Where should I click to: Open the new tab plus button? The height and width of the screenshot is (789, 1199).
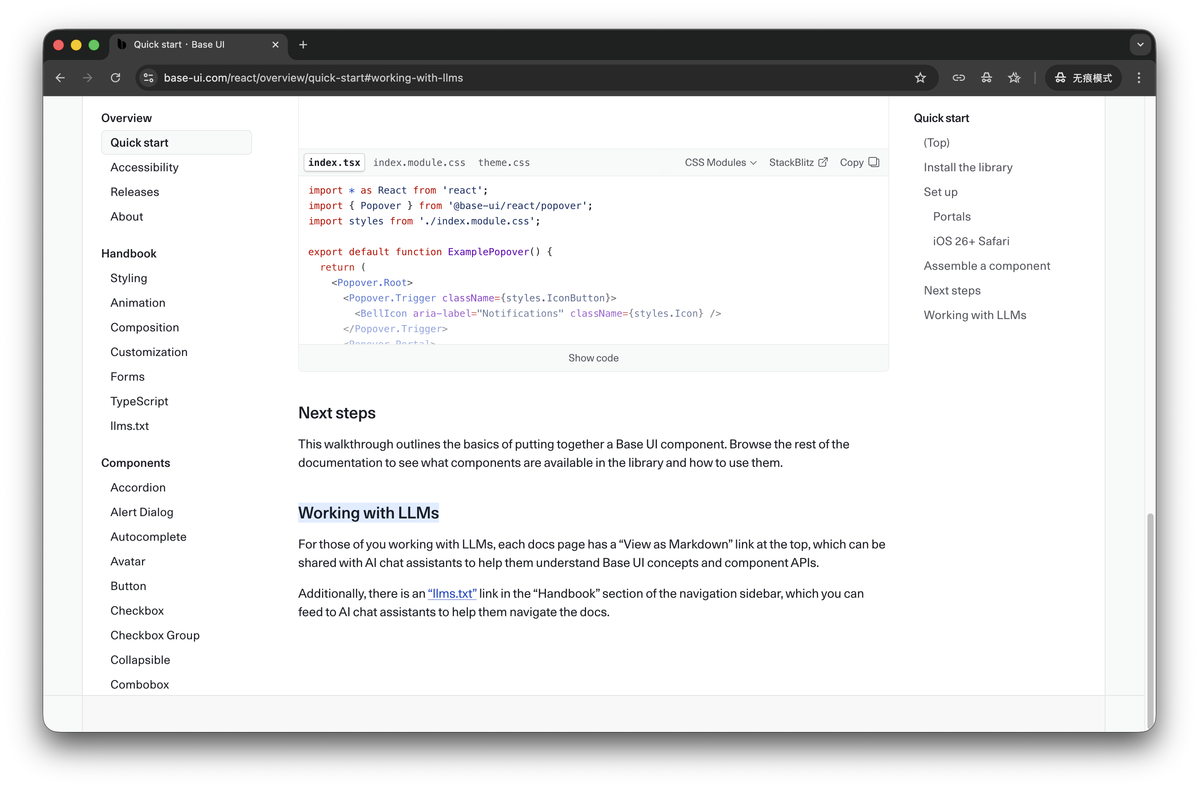point(303,45)
